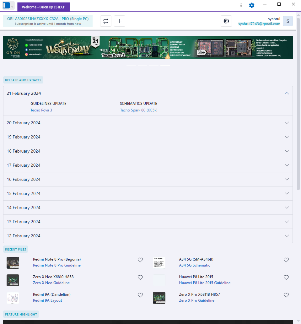Maximize the Orion window
301x324 pixels.
(x=279, y=4)
